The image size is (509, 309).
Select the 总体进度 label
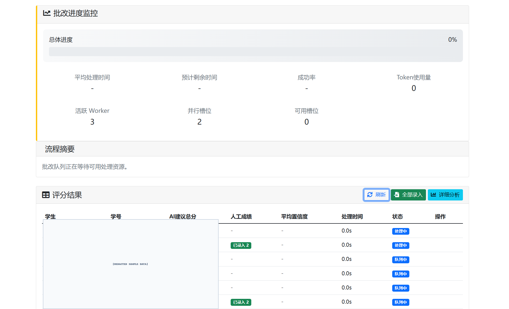click(x=61, y=40)
